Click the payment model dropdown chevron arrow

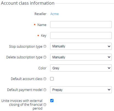[x=109, y=90]
